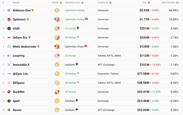This screenshot has height=115, width=183.
Task: Click the info icon beside PURPOSE header
Action: click(110, 3)
